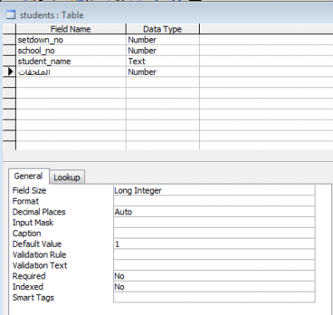Screen dimensions: 333x315
Task: Click the Field Name column header
Action: pos(71,29)
